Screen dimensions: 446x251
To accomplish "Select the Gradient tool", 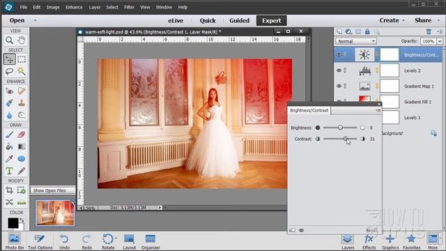I will [22, 146].
